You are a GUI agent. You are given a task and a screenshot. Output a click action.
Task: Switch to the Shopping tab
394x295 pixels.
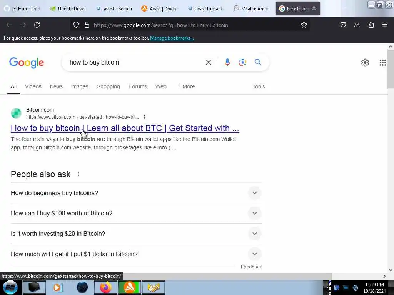(108, 86)
